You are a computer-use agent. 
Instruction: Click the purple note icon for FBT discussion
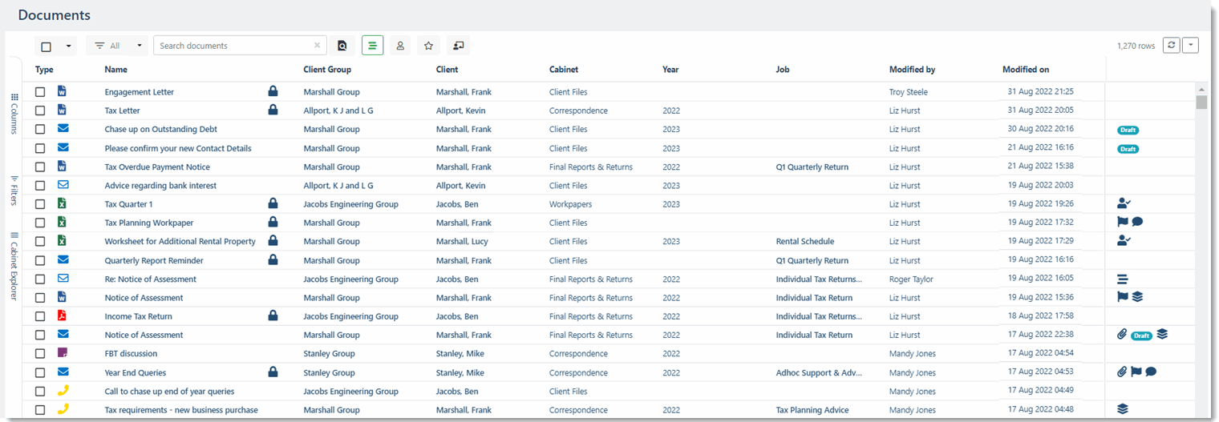point(63,353)
